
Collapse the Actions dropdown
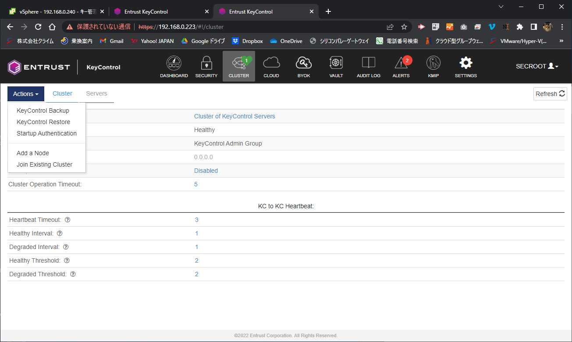pos(26,94)
